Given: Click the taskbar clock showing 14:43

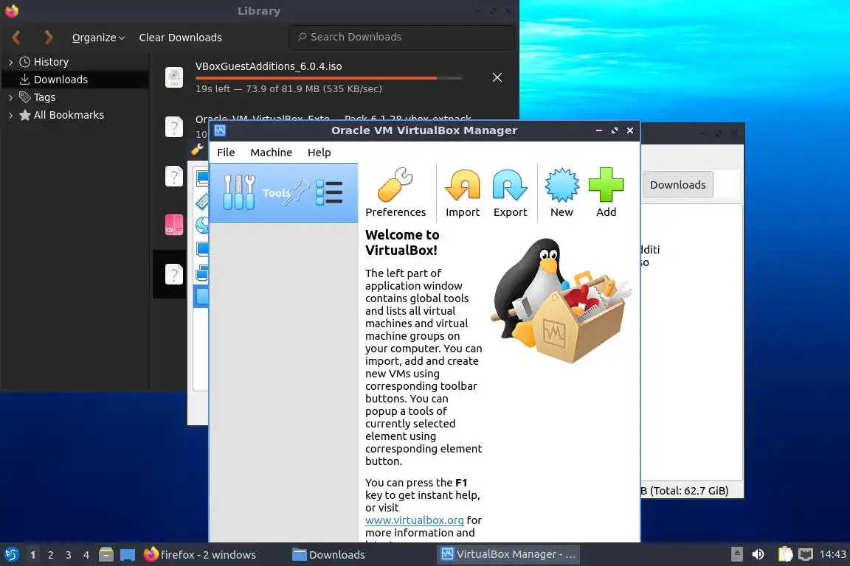Looking at the screenshot, I should [832, 554].
